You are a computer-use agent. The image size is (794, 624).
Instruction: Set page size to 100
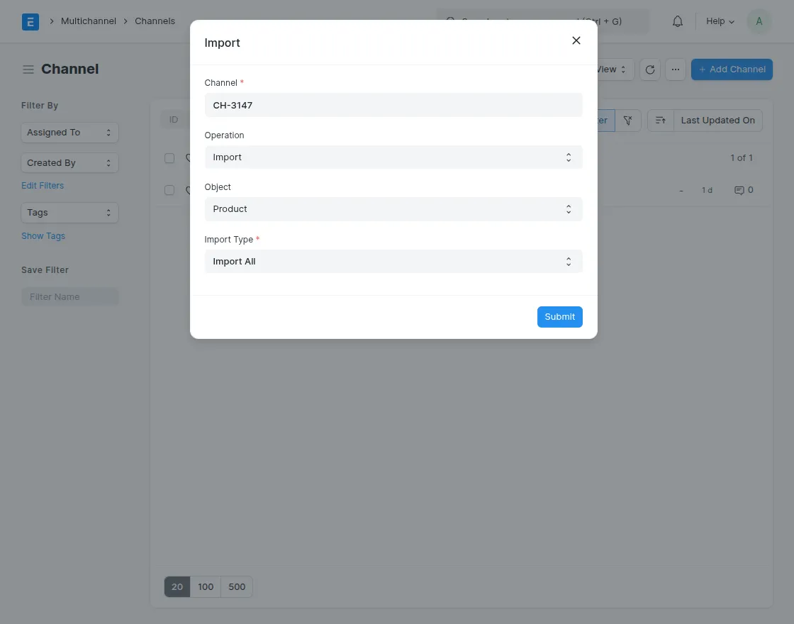pyautogui.click(x=206, y=586)
